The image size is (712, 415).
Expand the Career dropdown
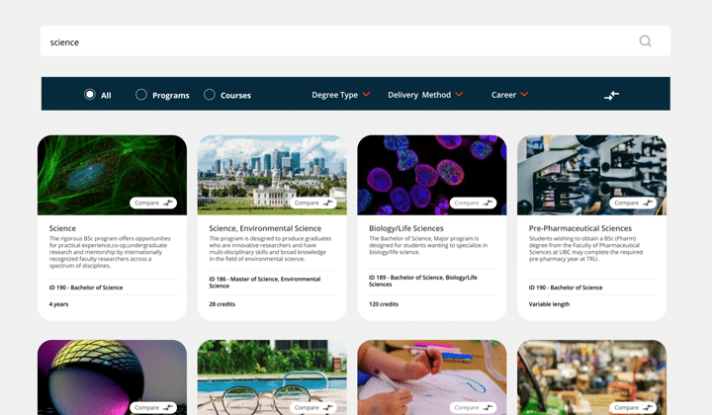pyautogui.click(x=509, y=95)
